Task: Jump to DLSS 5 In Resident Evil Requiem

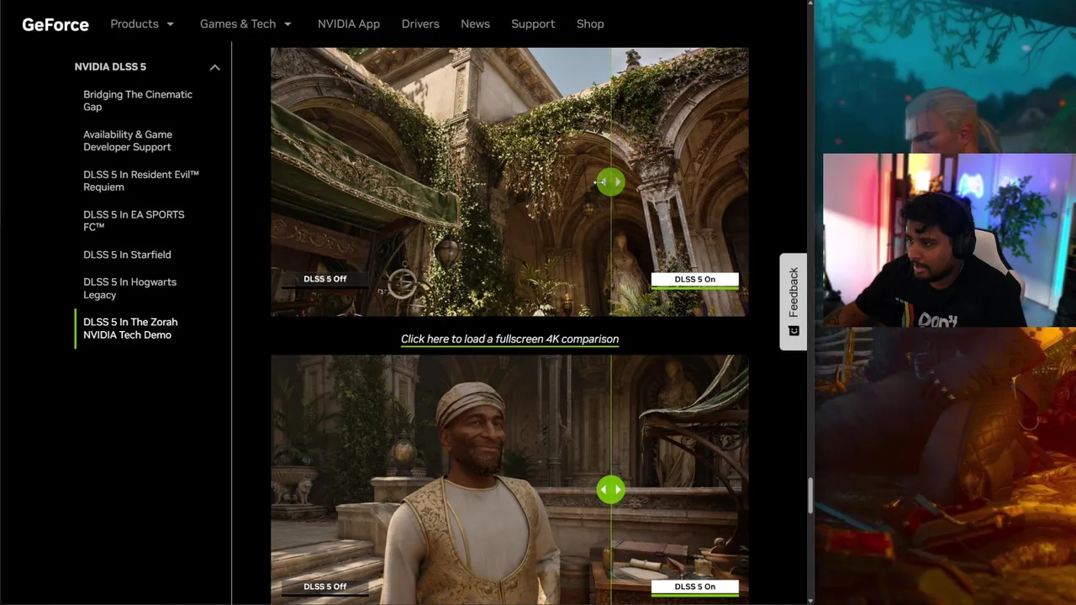Action: click(x=141, y=181)
